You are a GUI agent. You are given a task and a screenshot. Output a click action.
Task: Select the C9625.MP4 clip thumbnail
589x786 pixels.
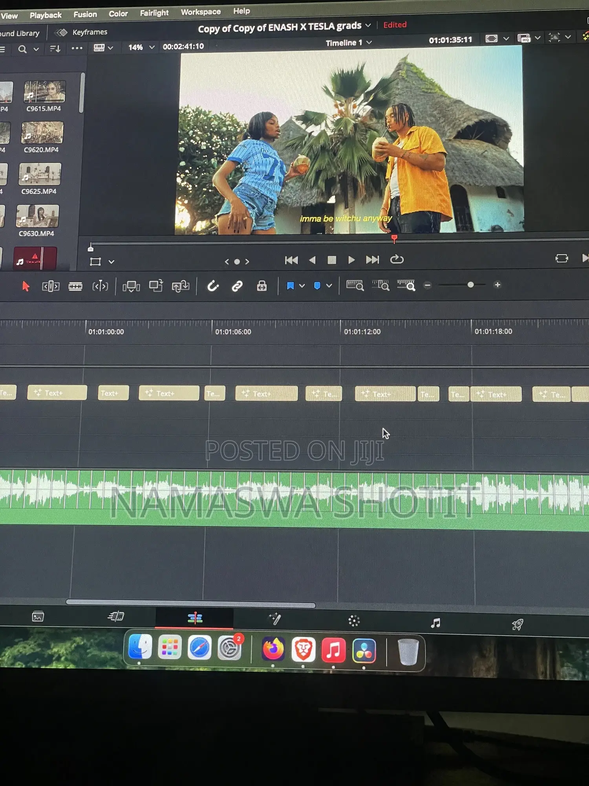(x=40, y=174)
